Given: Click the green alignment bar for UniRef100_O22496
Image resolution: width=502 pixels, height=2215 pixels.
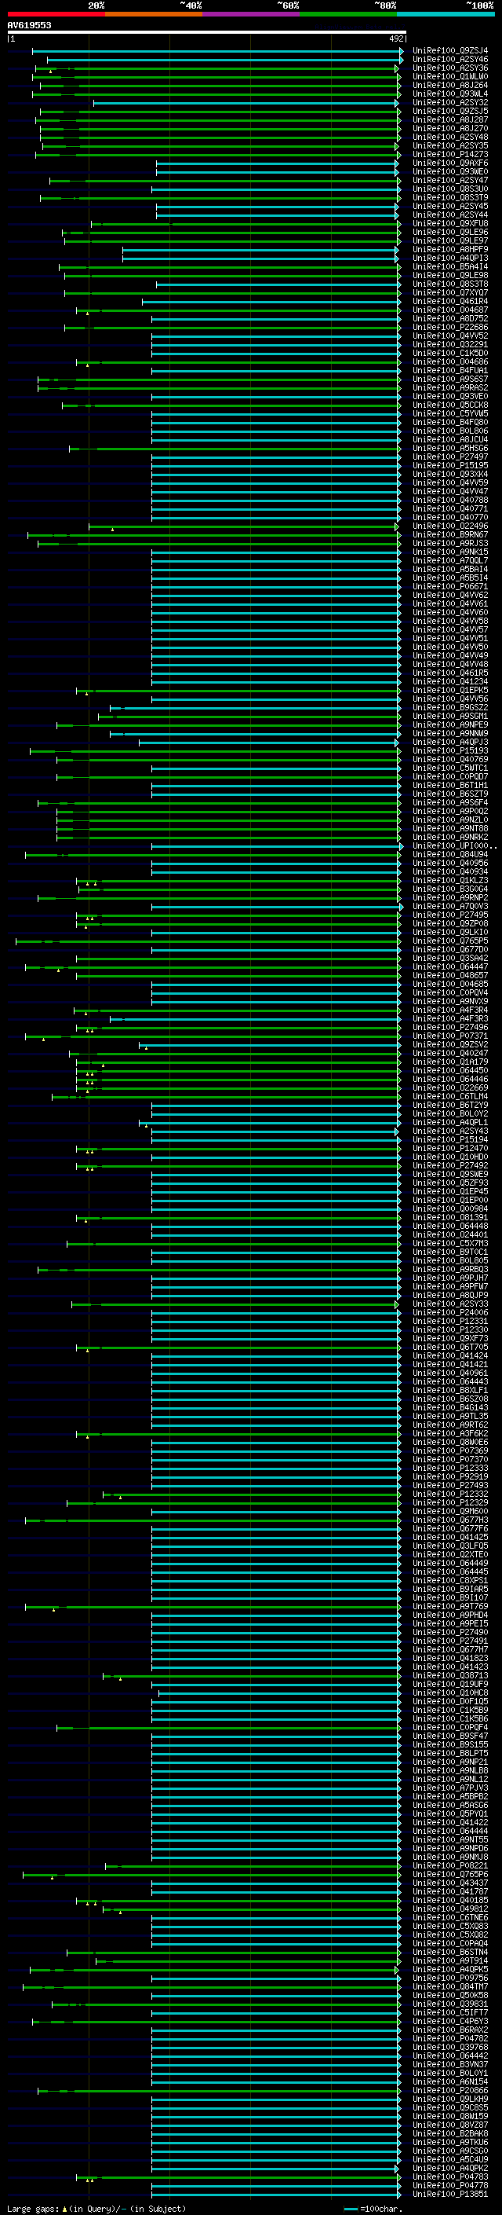Looking at the screenshot, I should [x=244, y=526].
